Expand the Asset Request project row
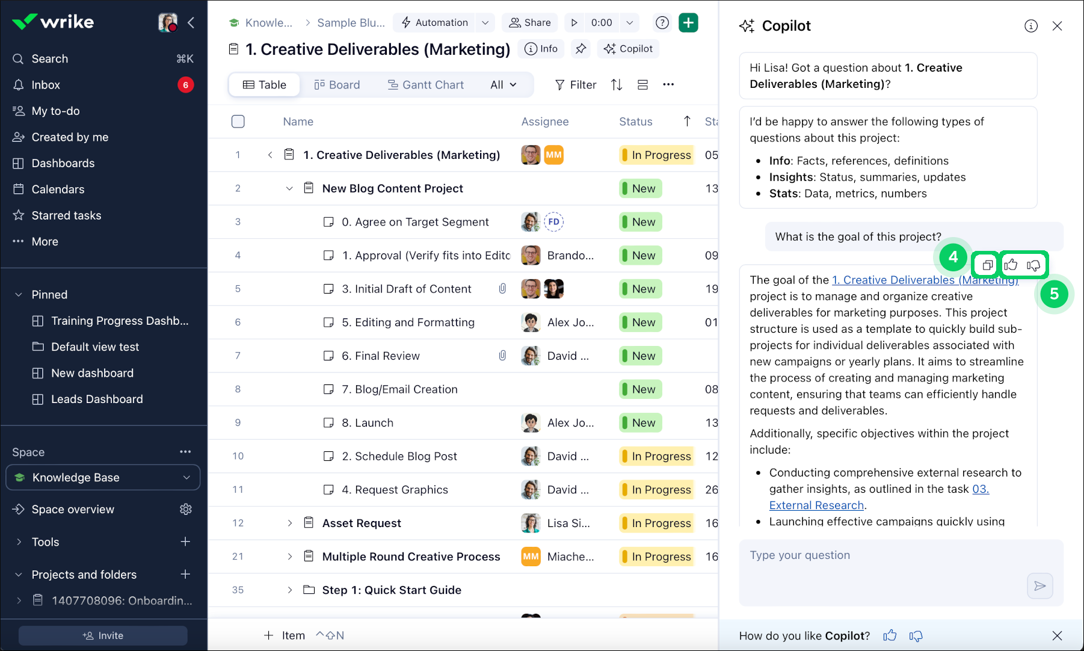 pyautogui.click(x=289, y=523)
